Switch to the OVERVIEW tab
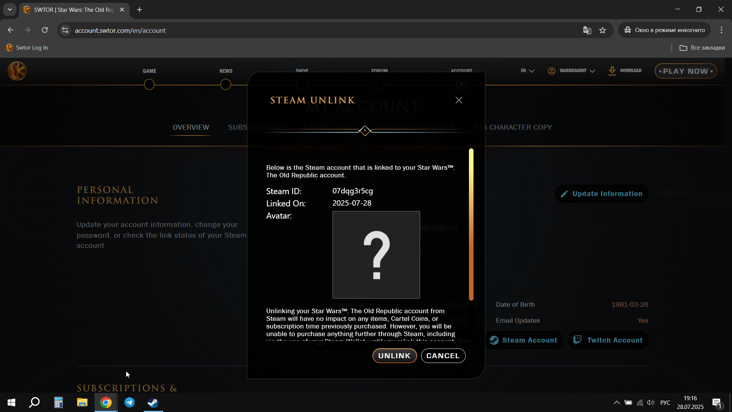Screen dimensions: 732x412 tap(191, 127)
